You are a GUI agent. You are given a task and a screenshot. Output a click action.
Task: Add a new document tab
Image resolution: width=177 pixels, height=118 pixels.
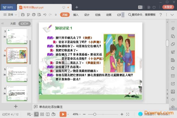point(77,7)
